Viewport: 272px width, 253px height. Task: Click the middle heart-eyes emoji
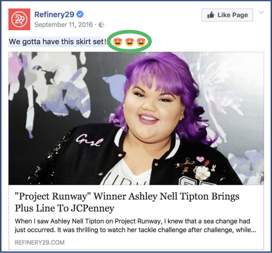pyautogui.click(x=130, y=42)
